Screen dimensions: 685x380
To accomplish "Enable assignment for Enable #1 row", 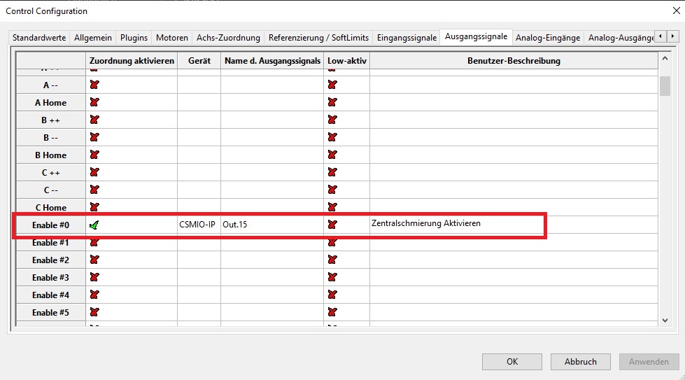I will 94,242.
